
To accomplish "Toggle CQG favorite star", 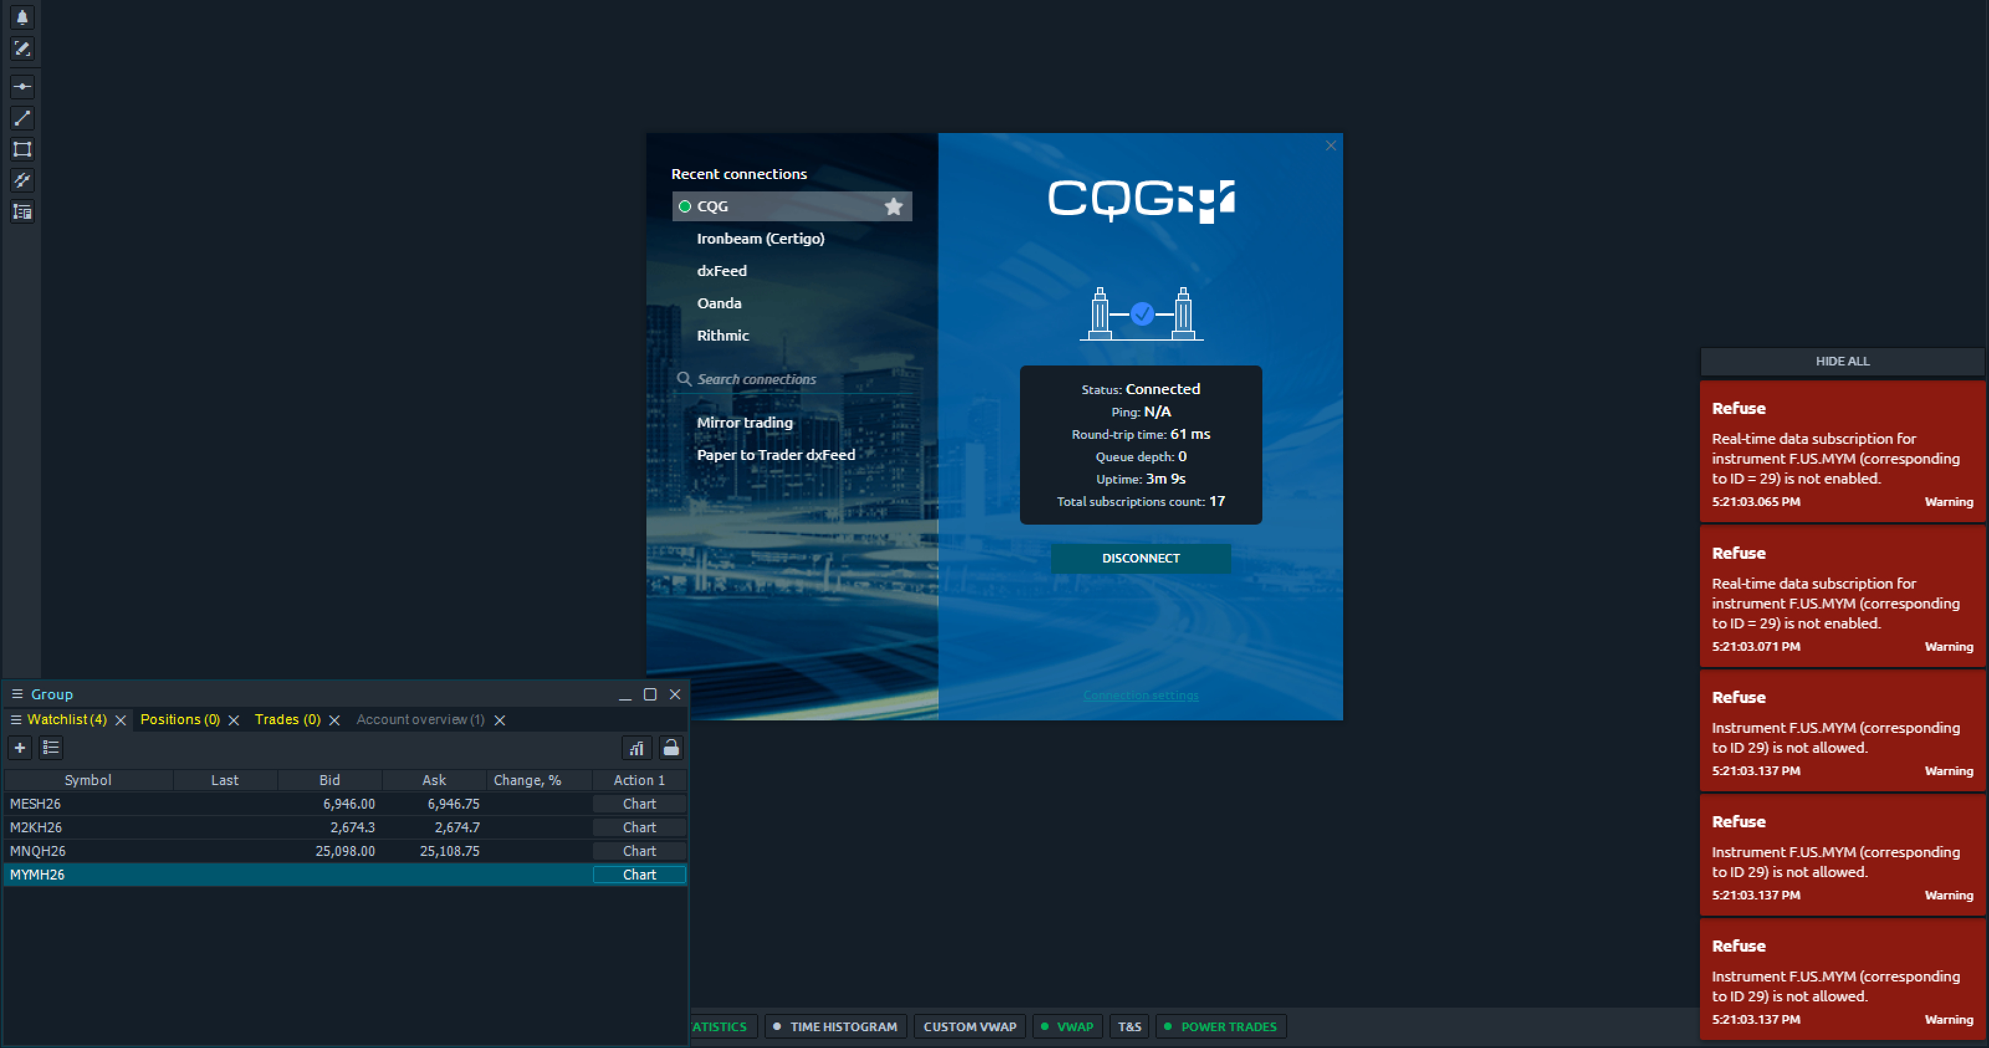I will click(x=893, y=206).
